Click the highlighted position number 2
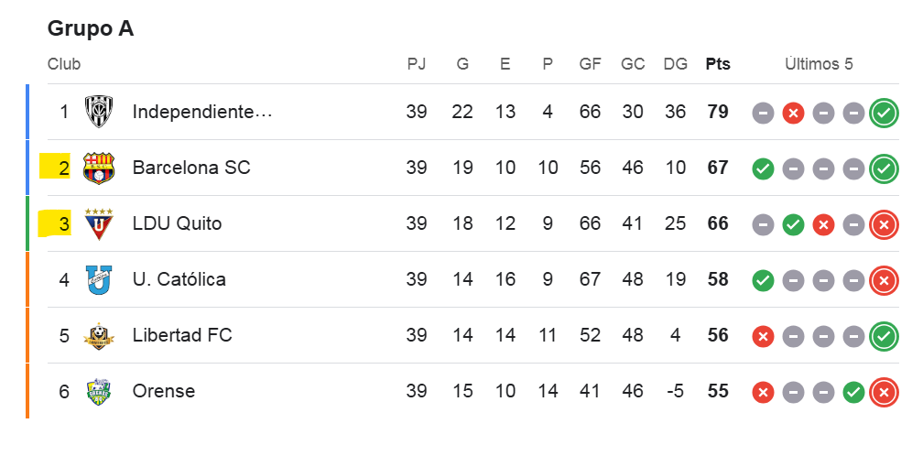Screen dimensions: 923x456 63,168
